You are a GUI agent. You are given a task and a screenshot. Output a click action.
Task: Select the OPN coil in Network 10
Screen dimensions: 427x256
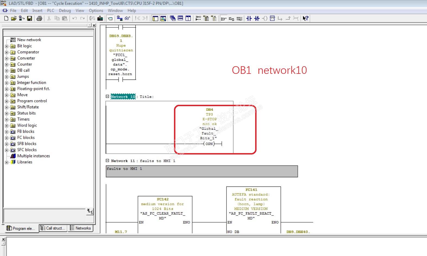pyautogui.click(x=209, y=144)
